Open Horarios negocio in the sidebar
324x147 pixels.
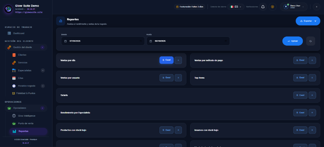coord(27,86)
